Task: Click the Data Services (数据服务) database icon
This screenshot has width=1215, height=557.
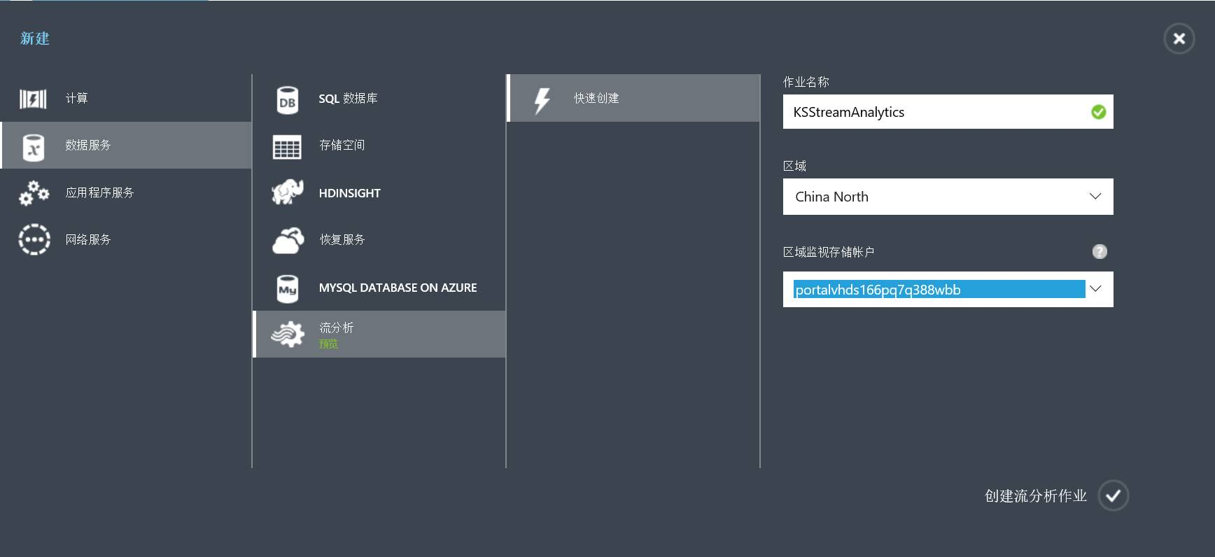Action: [x=34, y=148]
